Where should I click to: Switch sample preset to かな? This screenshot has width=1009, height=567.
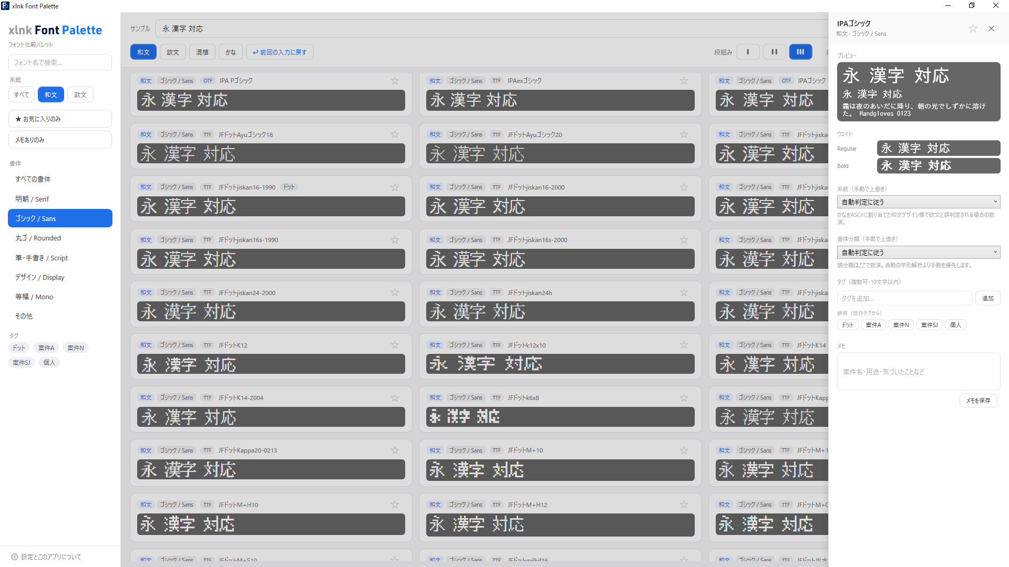click(231, 52)
